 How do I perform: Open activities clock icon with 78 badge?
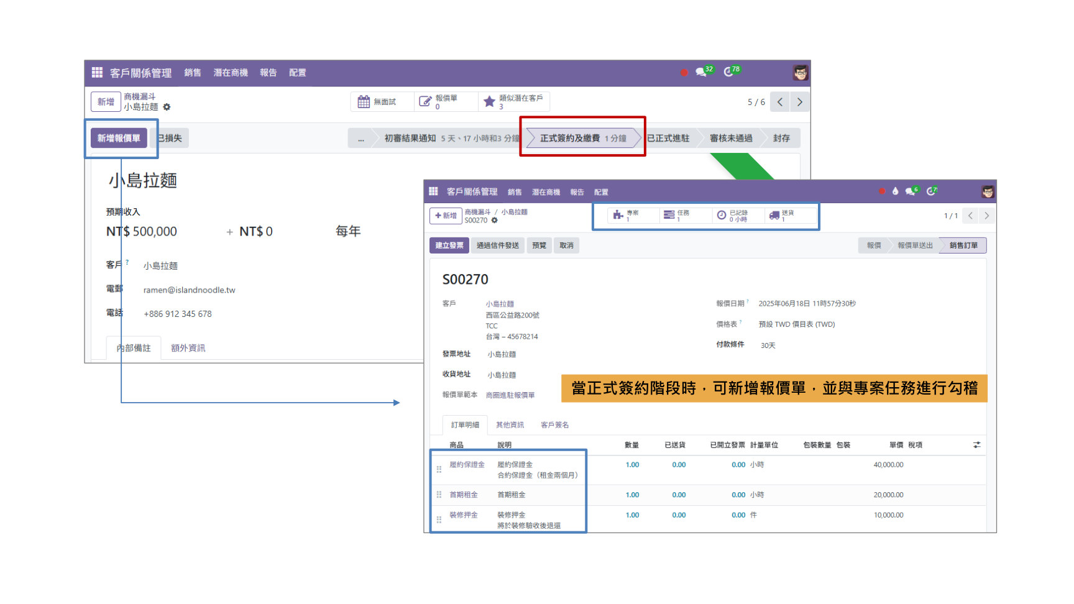728,72
